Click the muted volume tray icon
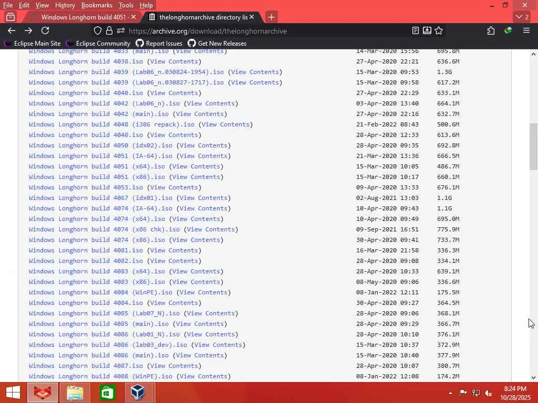 point(488,393)
